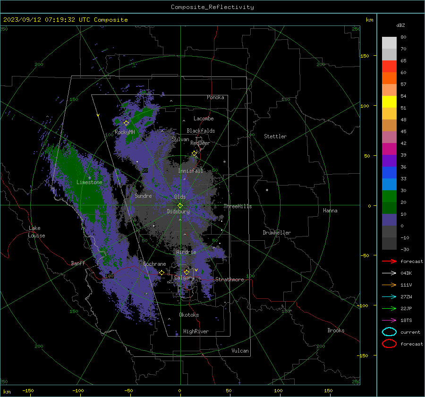This screenshot has width=425, height=397.
Task: Click the 04DK legend label
Action: (406, 273)
